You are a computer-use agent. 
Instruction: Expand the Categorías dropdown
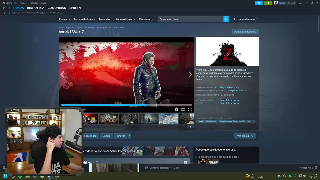[106, 19]
